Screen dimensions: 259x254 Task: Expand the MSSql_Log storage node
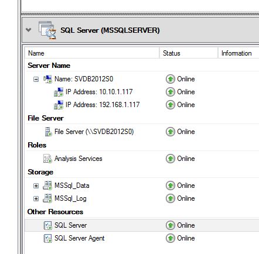[36, 198]
